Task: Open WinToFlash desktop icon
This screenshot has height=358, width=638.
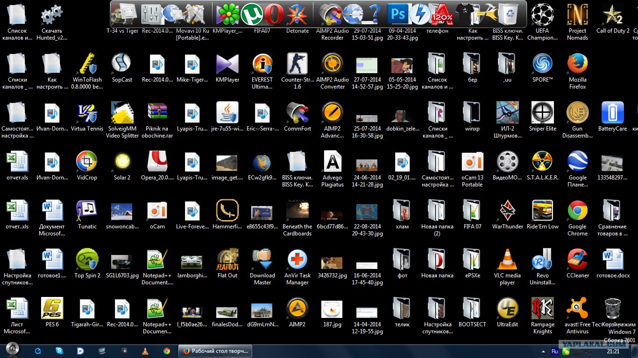Action: click(x=87, y=71)
